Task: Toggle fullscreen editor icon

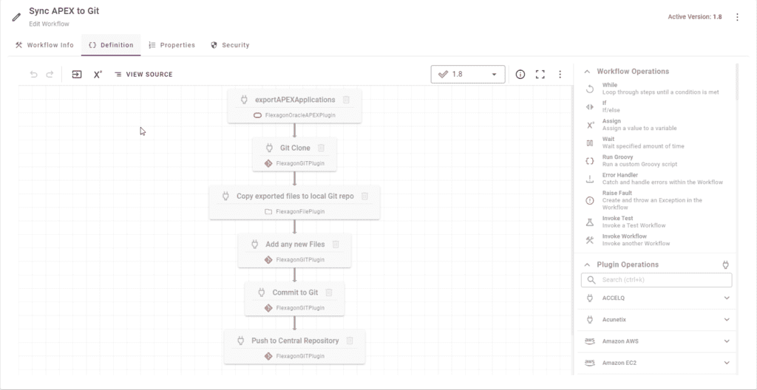Action: pos(540,75)
